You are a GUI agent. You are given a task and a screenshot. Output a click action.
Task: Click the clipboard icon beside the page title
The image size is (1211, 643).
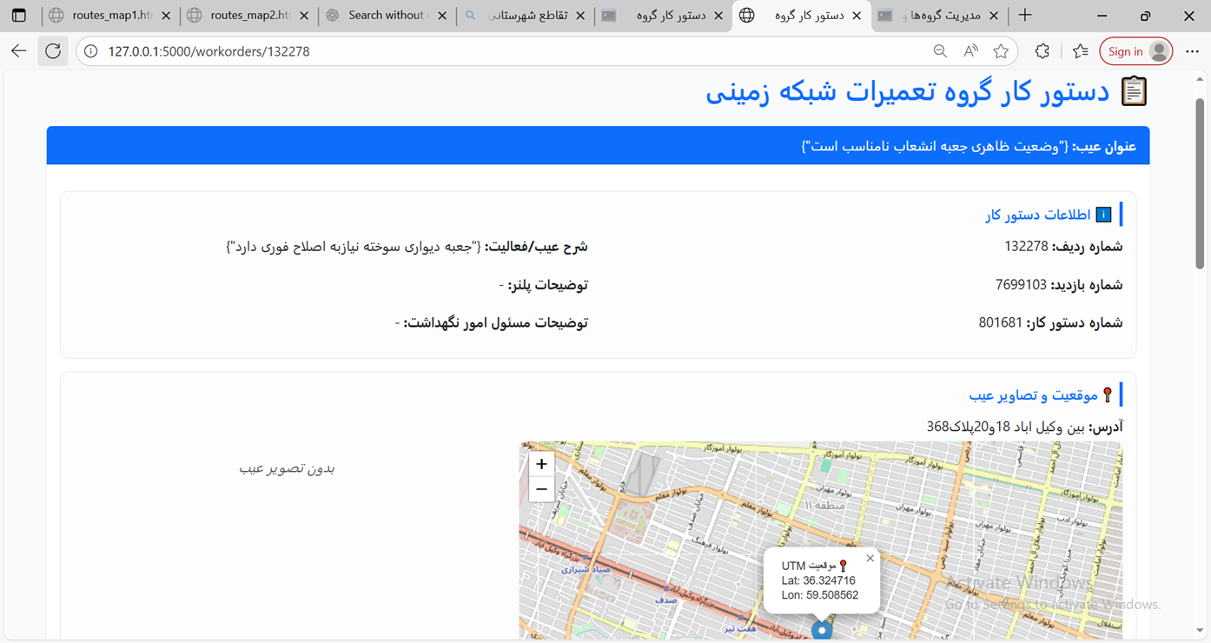coord(1134,90)
